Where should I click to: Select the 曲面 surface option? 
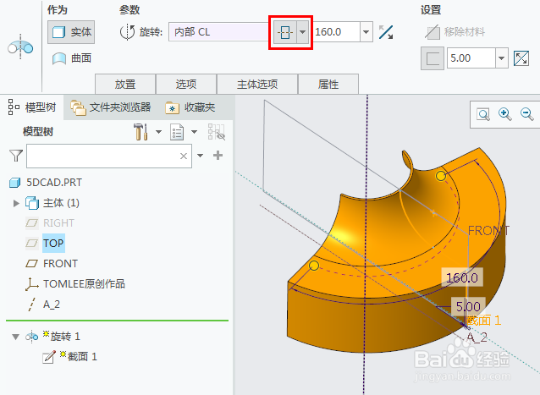point(72,58)
